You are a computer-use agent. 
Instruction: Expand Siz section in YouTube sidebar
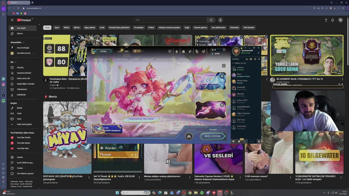(16, 62)
